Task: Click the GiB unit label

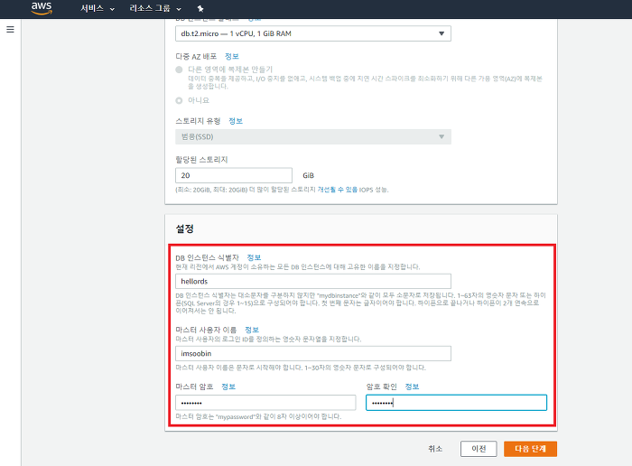Action: (x=309, y=175)
